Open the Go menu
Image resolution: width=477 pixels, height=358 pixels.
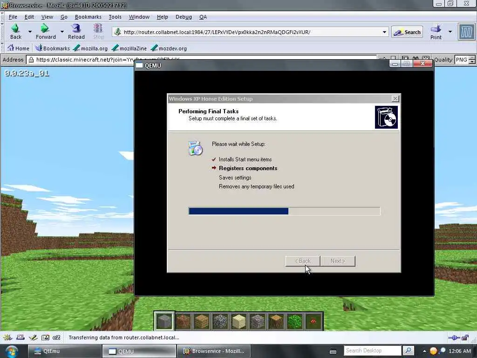64,17
